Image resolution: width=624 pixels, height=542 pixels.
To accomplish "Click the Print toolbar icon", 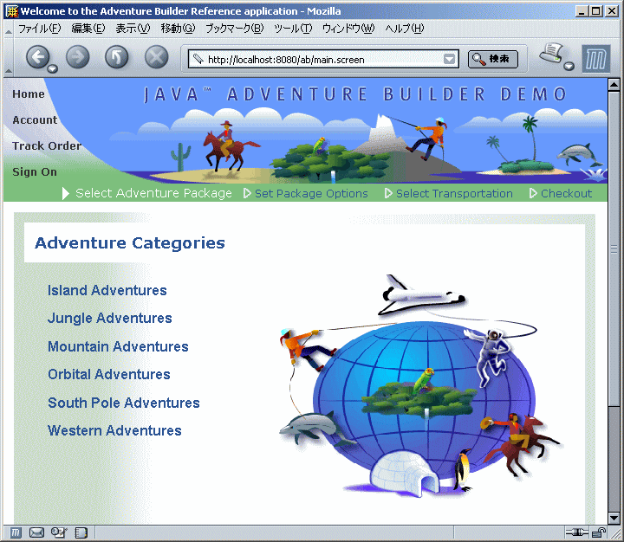I will click(x=551, y=53).
